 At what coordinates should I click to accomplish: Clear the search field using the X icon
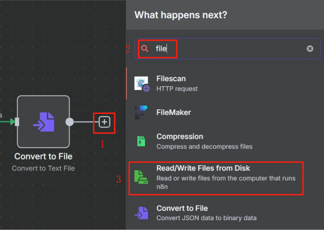coord(310,49)
